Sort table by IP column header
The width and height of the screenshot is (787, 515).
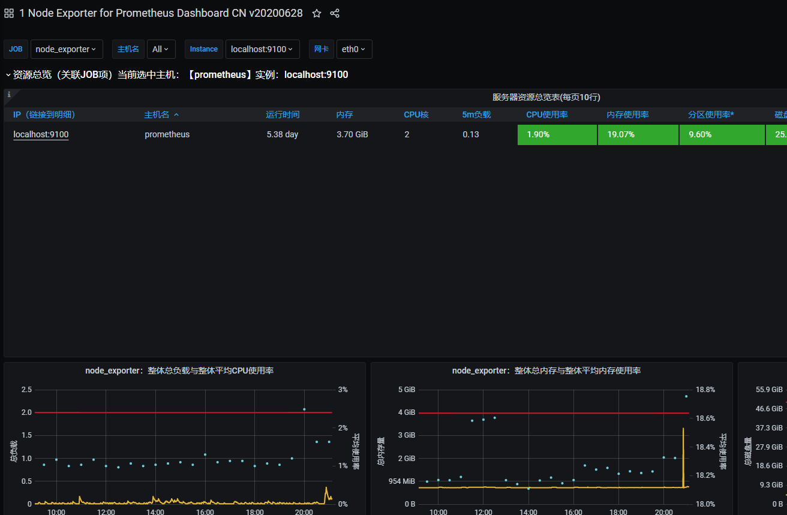coord(44,115)
